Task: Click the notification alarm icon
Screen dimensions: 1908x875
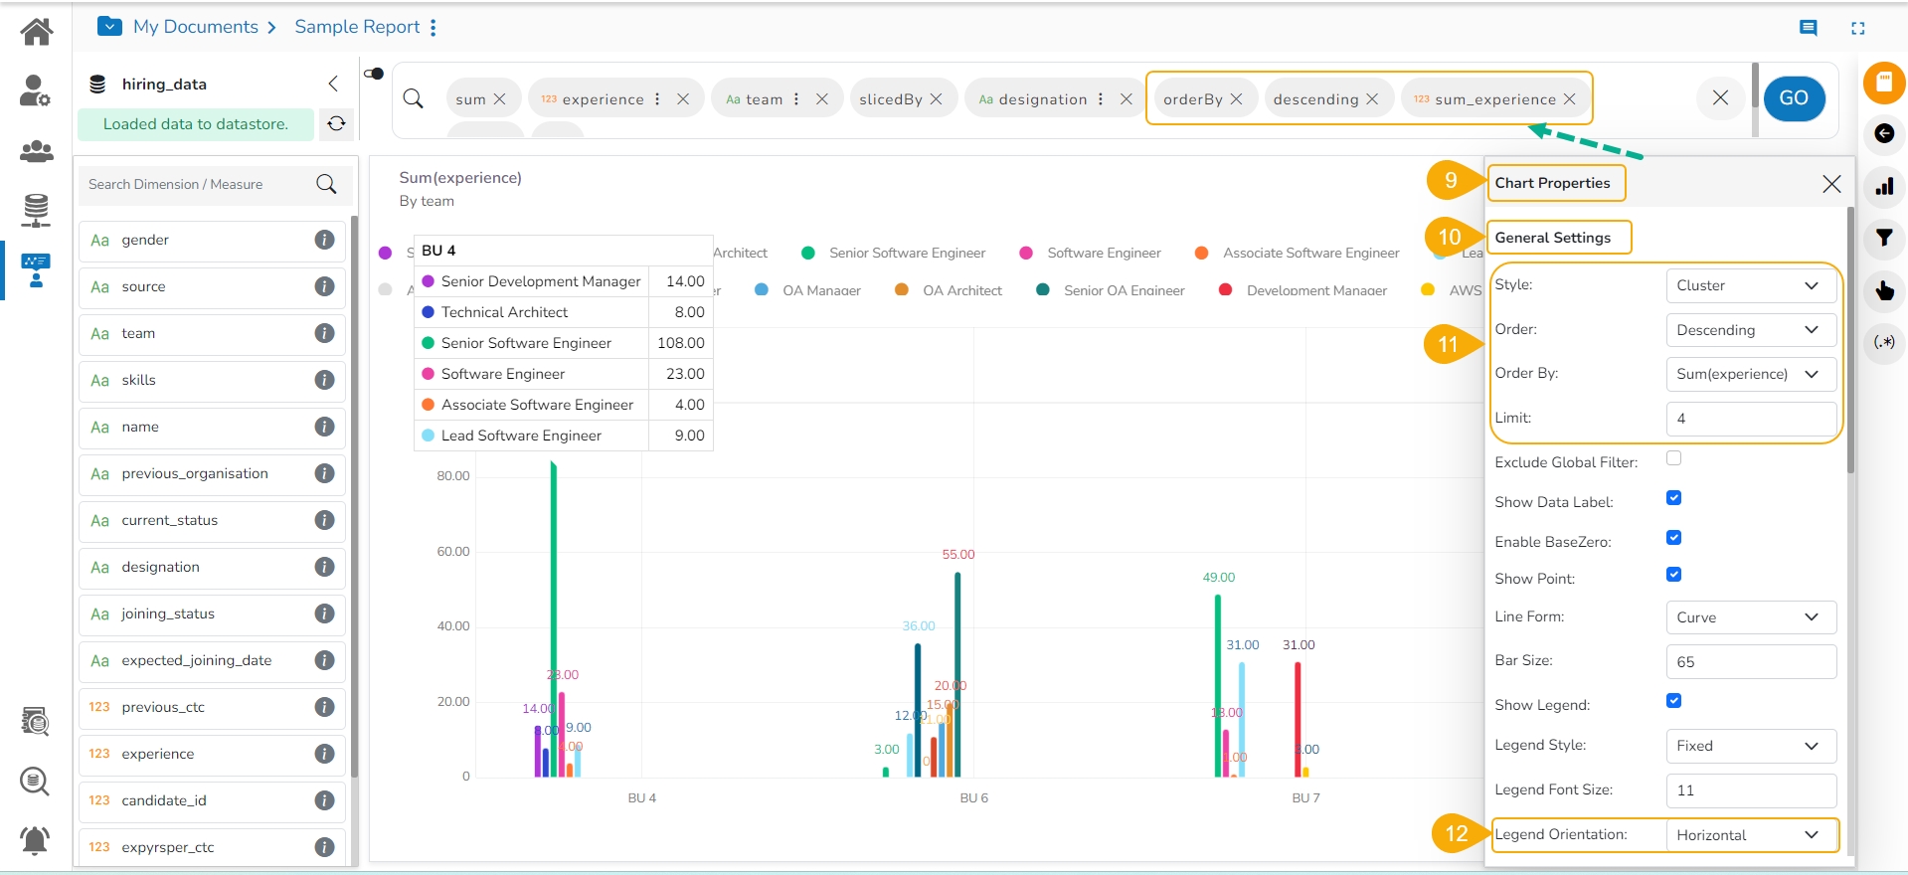Action: 36,840
